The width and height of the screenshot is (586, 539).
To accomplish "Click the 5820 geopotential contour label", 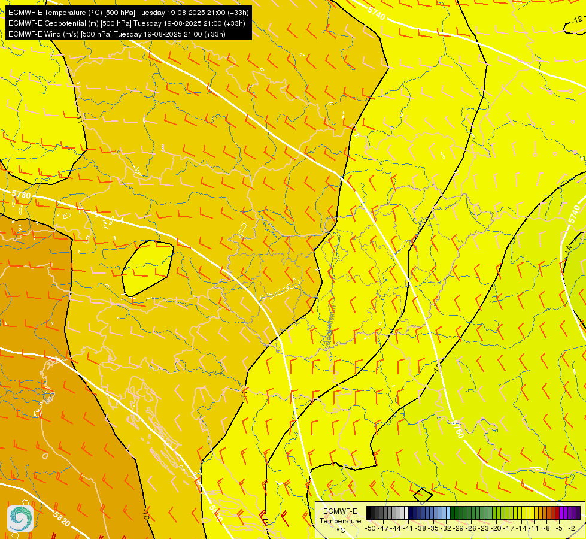I will point(62,519).
